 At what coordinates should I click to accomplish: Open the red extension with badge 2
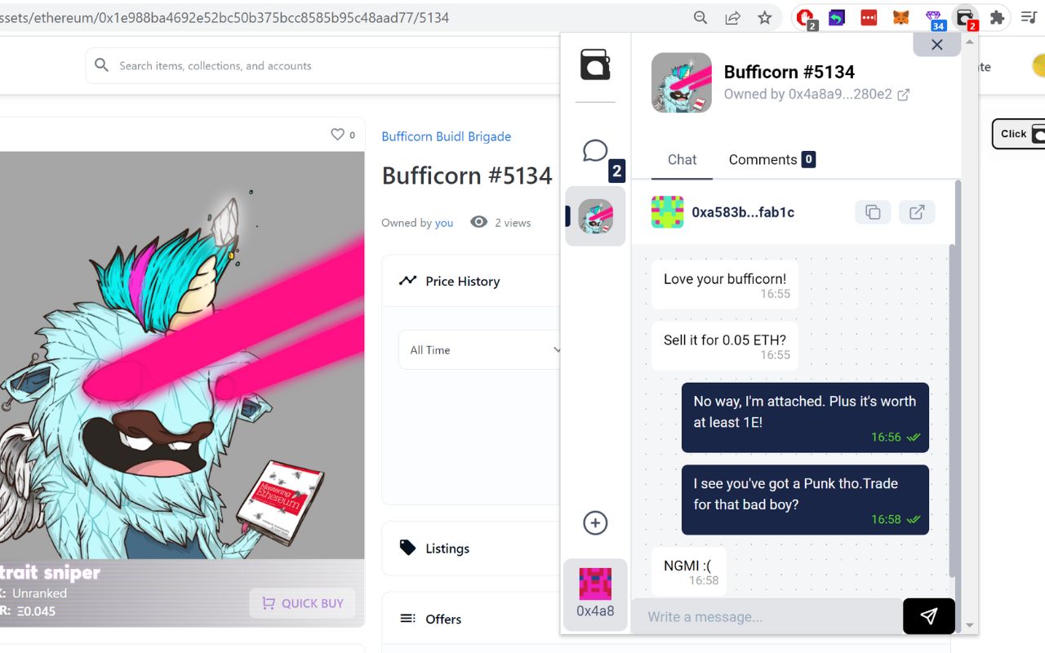806,18
